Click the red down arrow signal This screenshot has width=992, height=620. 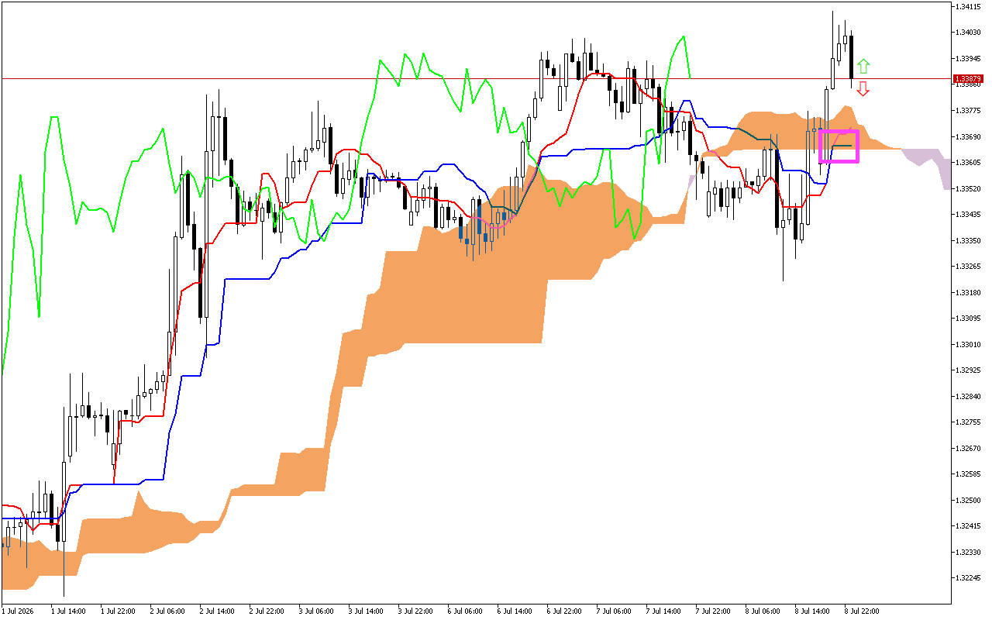[x=863, y=88]
